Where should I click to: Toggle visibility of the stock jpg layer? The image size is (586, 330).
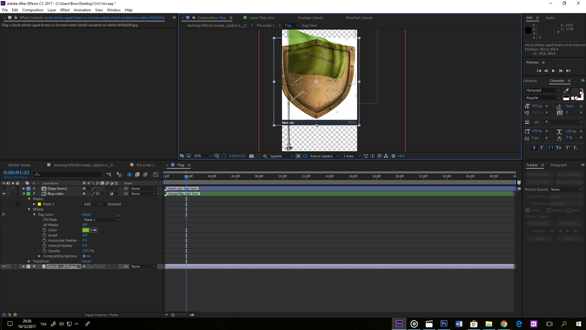4,266
